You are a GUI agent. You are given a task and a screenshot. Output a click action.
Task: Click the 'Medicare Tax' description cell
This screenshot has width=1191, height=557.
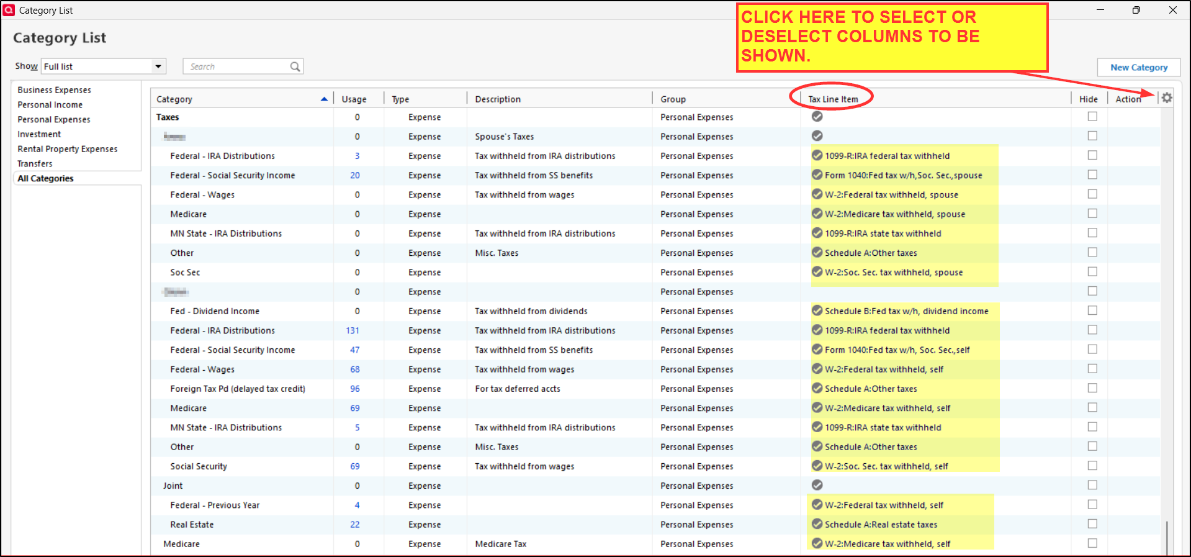(x=500, y=544)
